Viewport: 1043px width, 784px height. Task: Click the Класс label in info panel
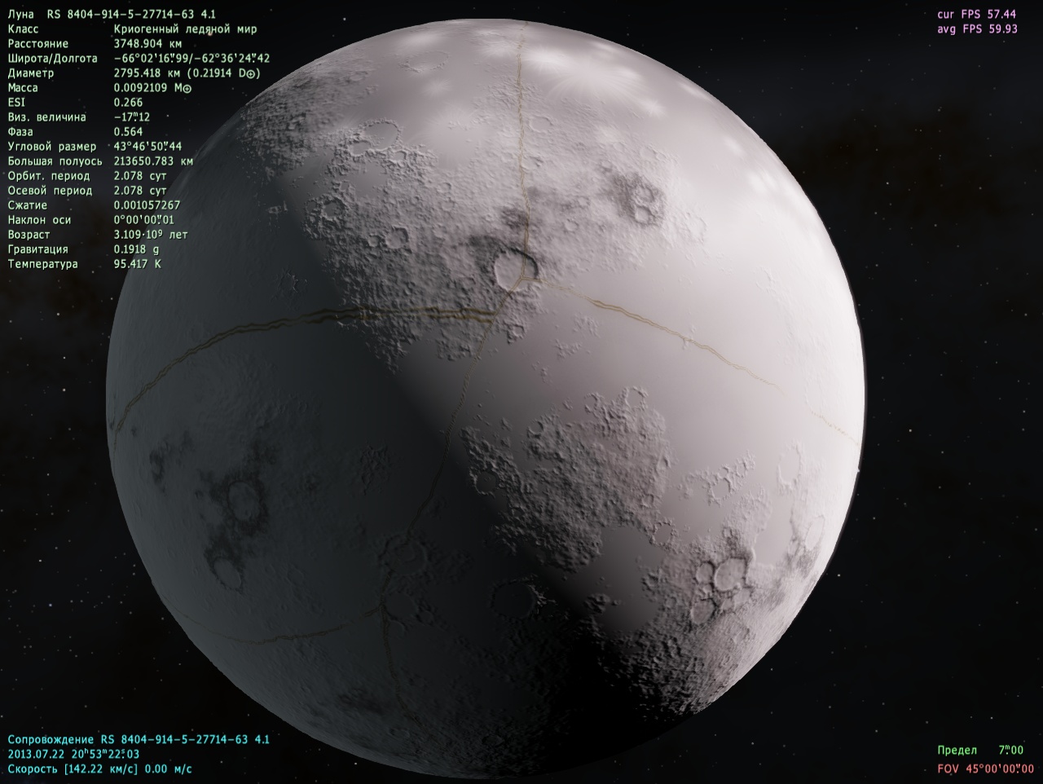pos(23,29)
